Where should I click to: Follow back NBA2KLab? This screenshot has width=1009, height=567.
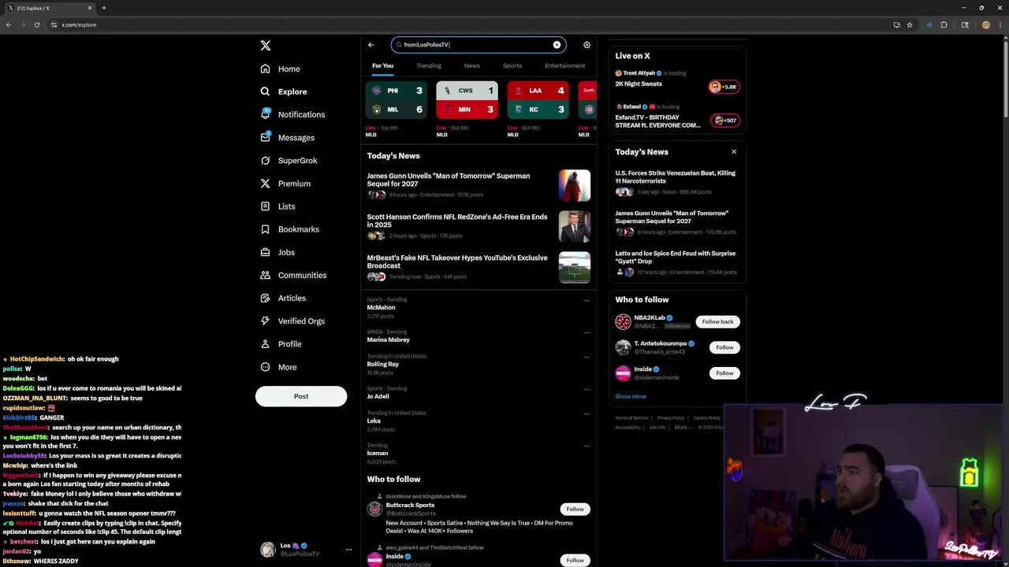[x=717, y=321]
